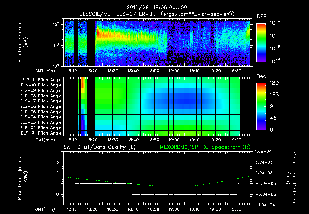Screen dimensions: 309x214
Task: Click the 19:00 tick label under the energy spectrogram
Action: [174, 71]
